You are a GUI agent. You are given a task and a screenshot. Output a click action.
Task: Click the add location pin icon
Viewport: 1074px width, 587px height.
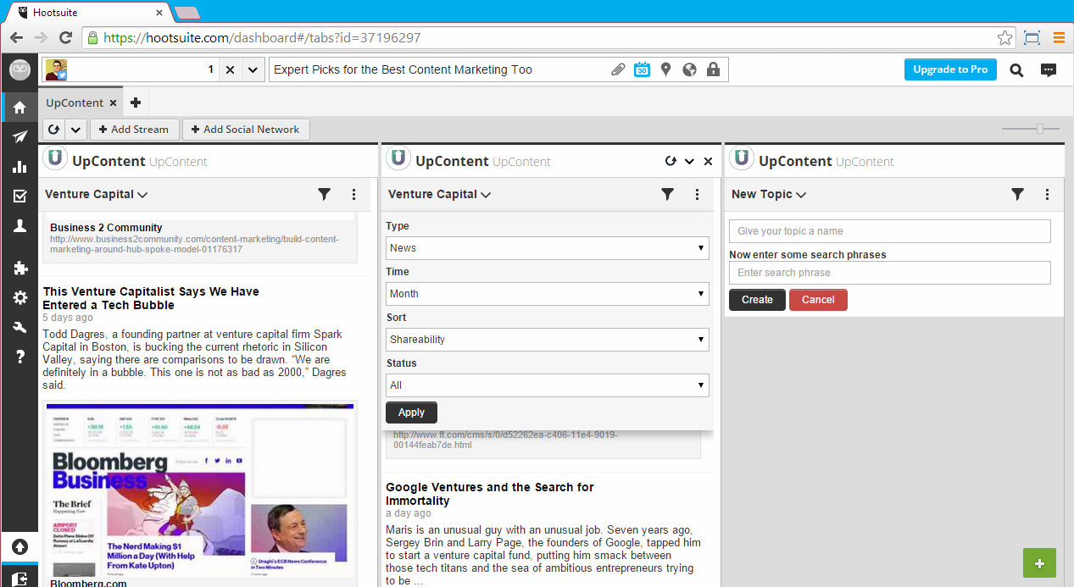pyautogui.click(x=665, y=69)
